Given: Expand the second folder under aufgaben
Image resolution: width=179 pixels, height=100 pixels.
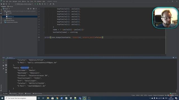Looking at the screenshot, I should 5,15.
